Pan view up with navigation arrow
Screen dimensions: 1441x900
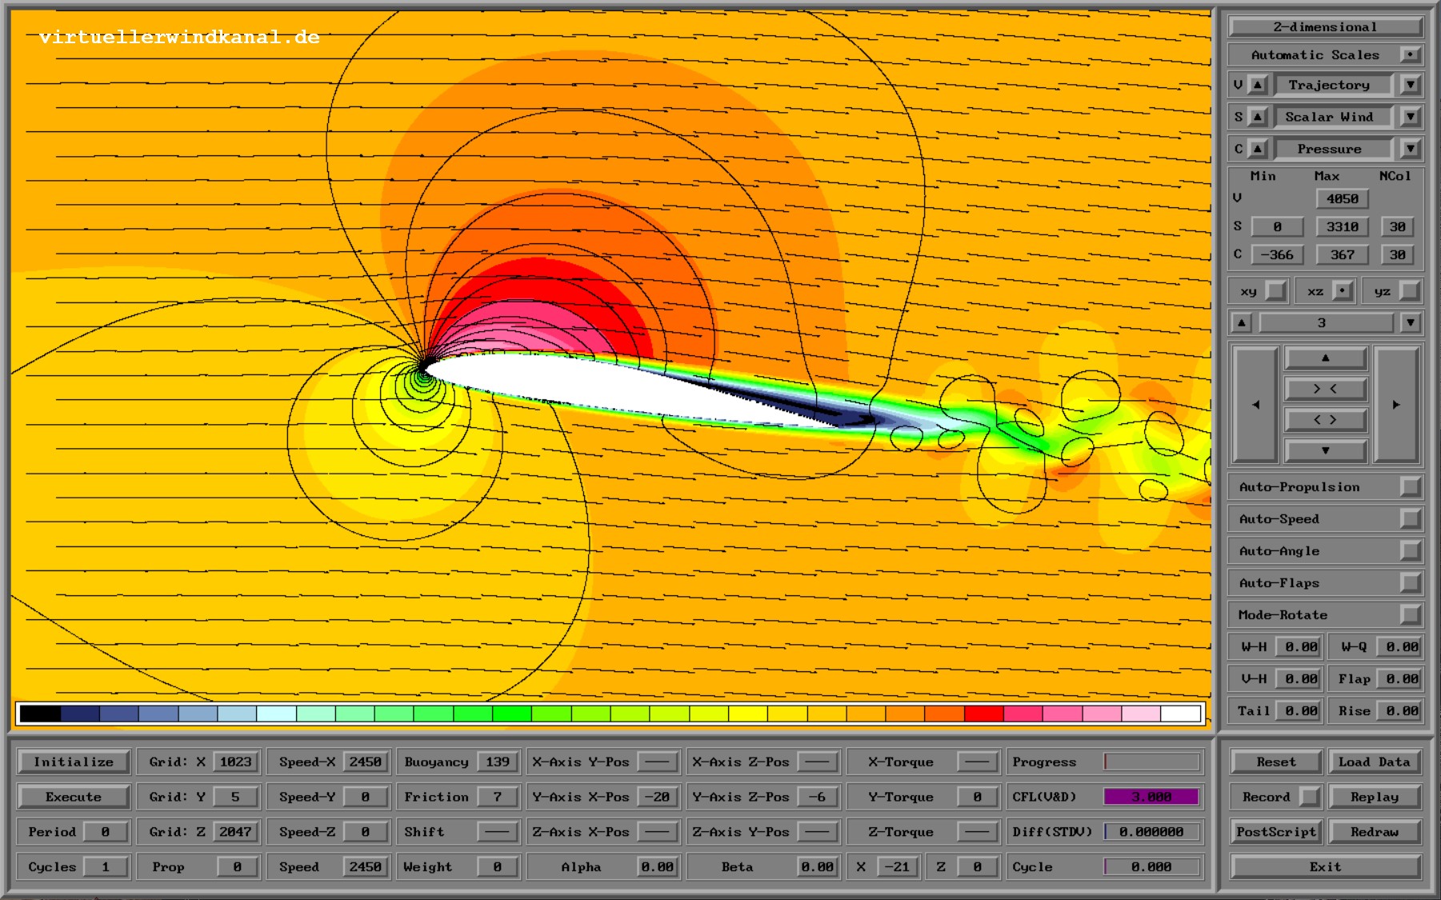tap(1326, 358)
